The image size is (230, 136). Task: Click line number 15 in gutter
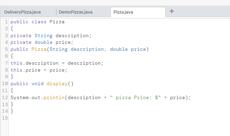click(5, 118)
